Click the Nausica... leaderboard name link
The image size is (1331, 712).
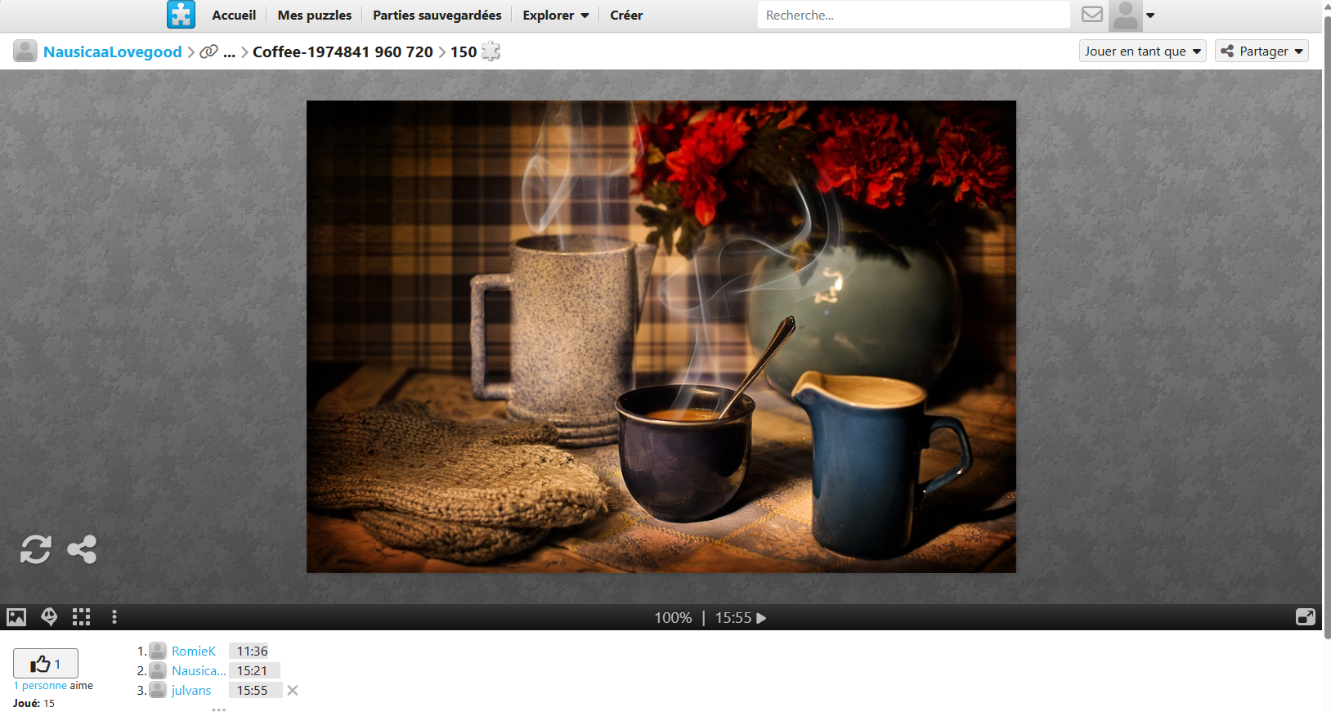click(x=199, y=671)
